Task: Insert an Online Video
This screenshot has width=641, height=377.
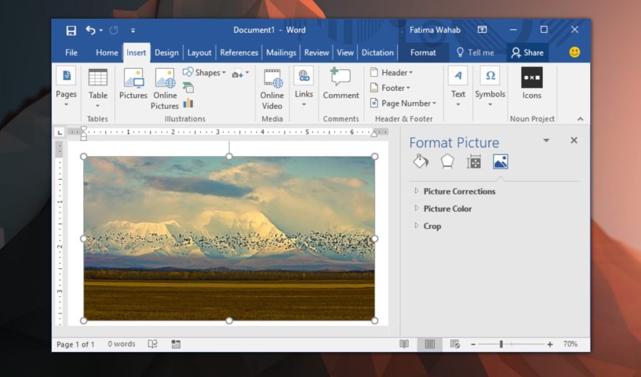Action: 272,88
